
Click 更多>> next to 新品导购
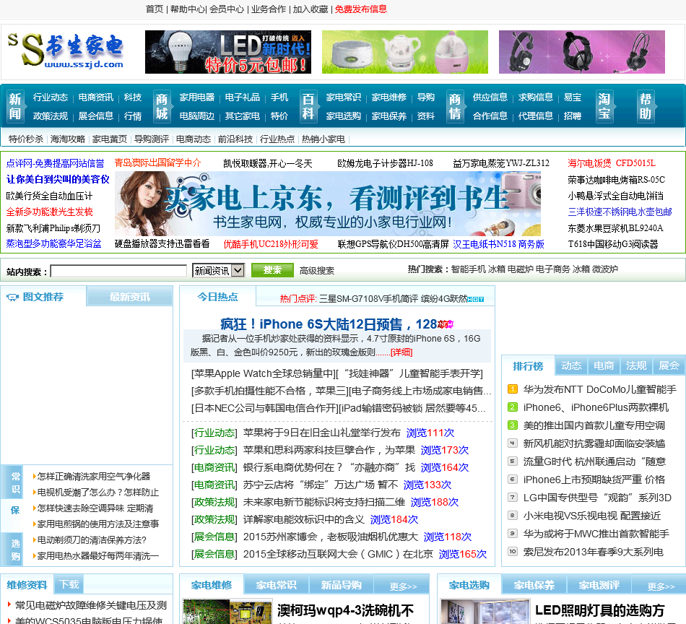[404, 586]
